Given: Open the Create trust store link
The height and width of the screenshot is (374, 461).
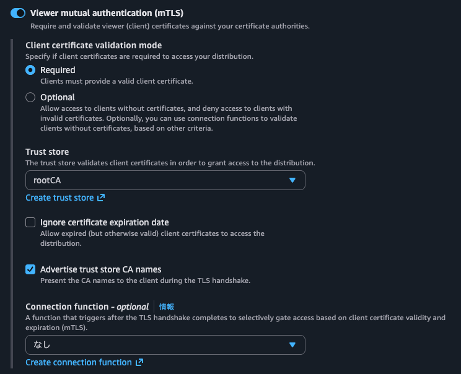Looking at the screenshot, I should pos(59,198).
